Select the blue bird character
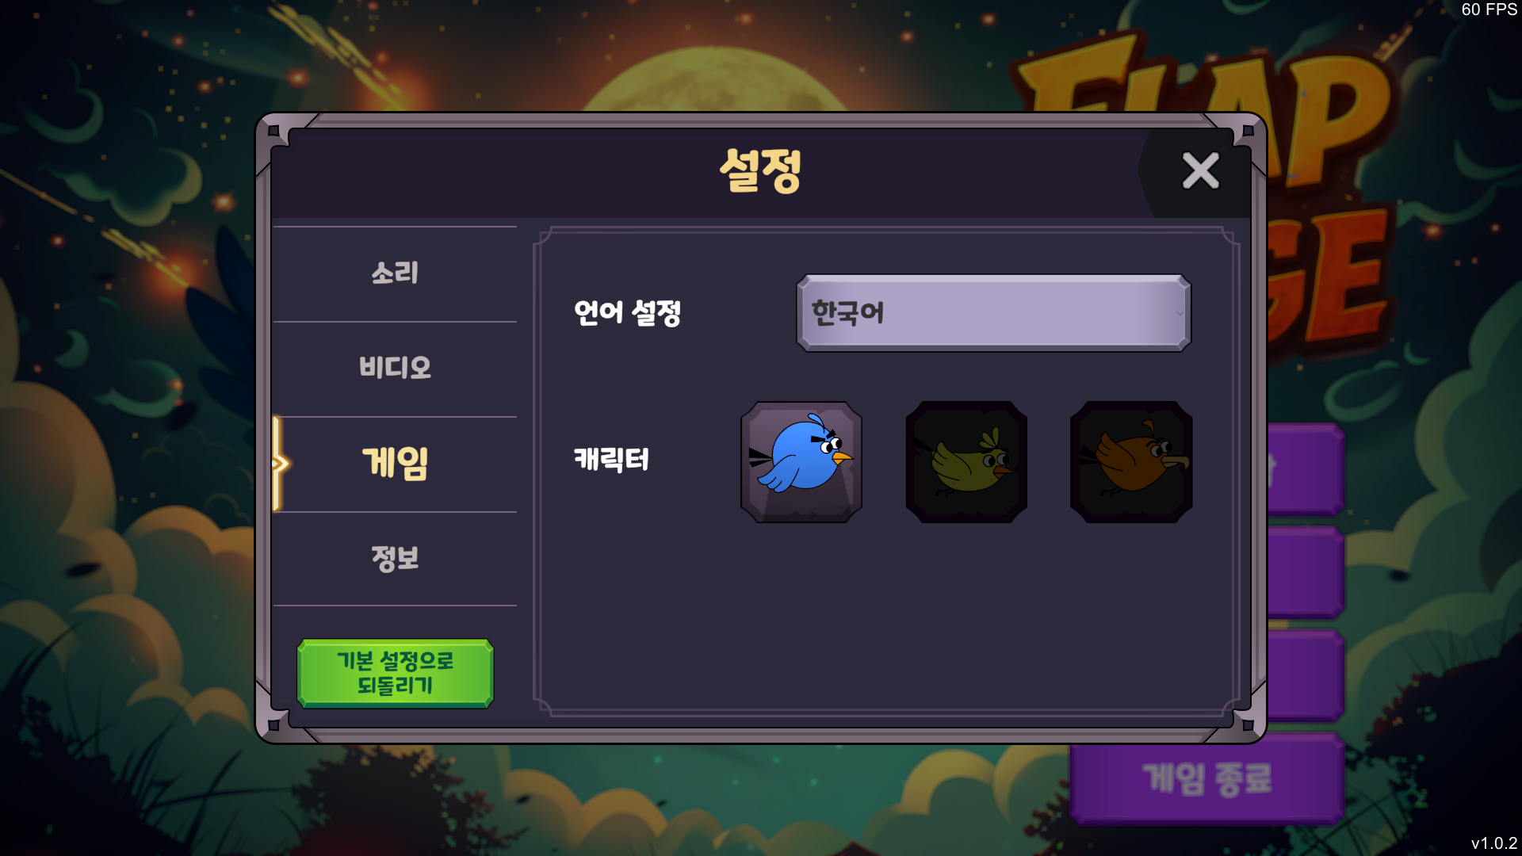This screenshot has width=1522, height=856. tap(801, 462)
